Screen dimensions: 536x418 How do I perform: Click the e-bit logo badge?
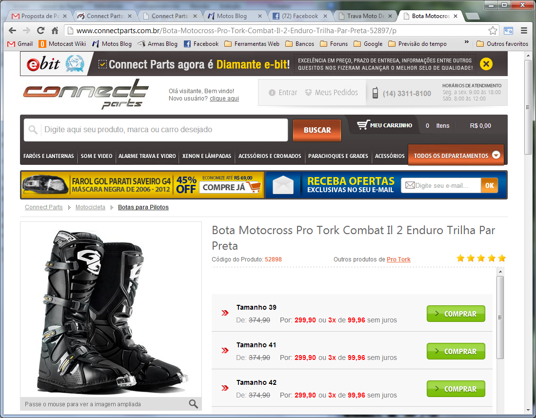57,63
